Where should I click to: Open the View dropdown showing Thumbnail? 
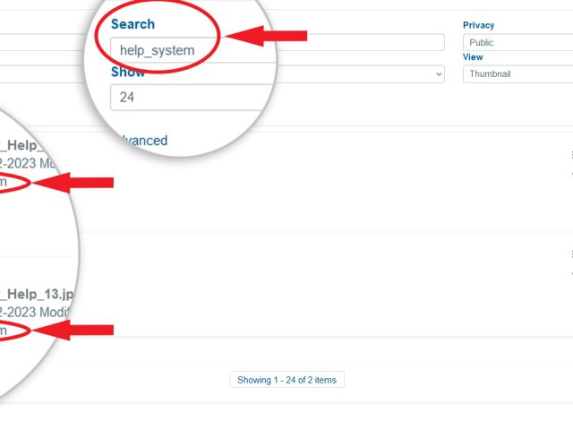[x=517, y=73]
